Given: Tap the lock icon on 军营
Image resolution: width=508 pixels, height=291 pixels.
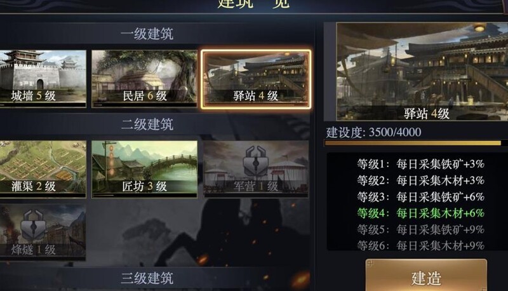Looking at the screenshot, I should (x=256, y=161).
